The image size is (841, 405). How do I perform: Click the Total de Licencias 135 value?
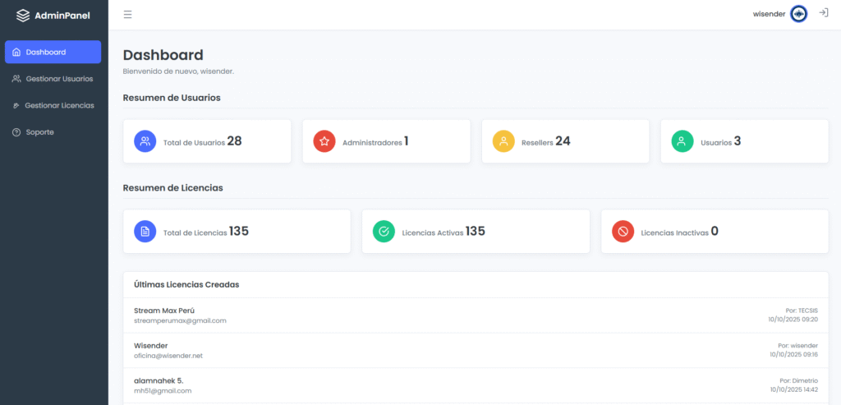[239, 231]
